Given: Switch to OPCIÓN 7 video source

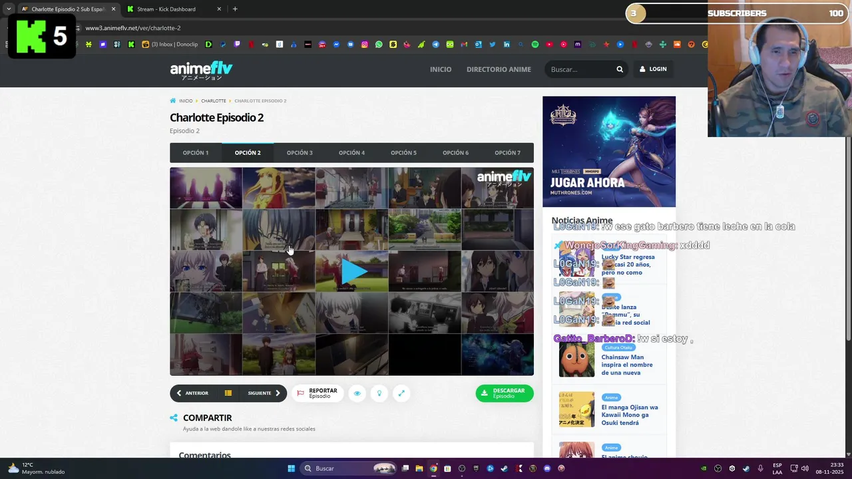Looking at the screenshot, I should [x=507, y=152].
